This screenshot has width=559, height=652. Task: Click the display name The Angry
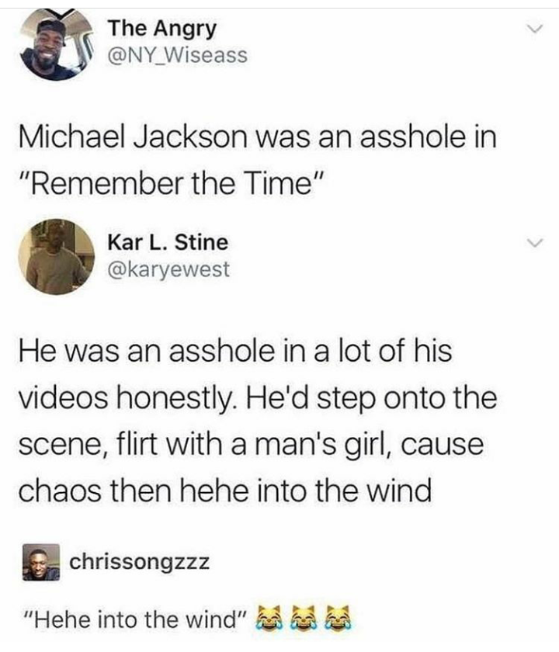click(162, 29)
